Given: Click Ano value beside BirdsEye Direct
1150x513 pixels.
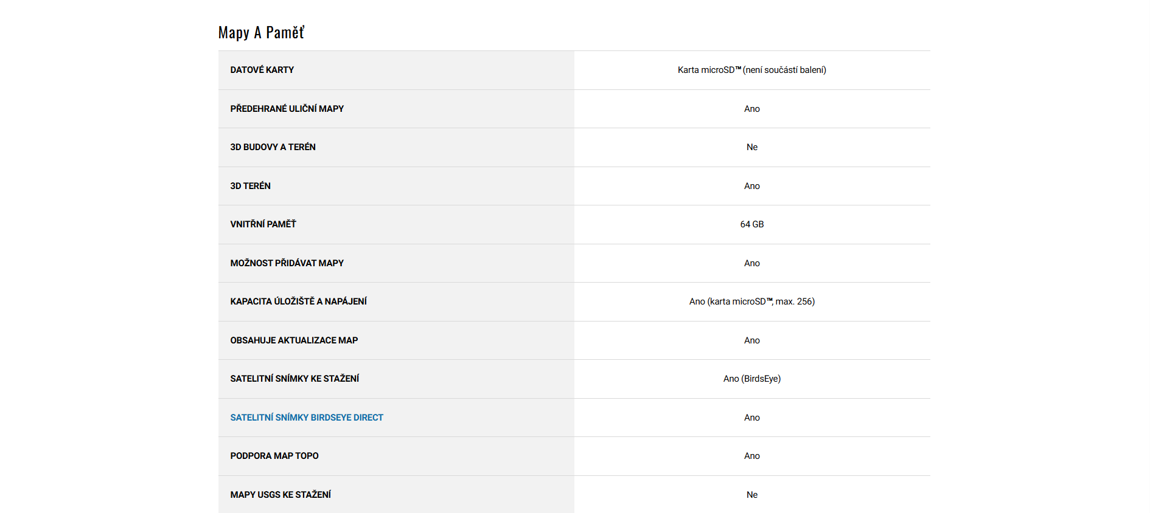Looking at the screenshot, I should pos(751,418).
